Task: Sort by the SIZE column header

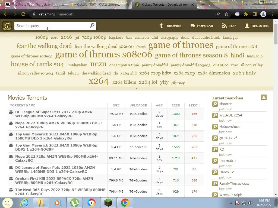Action: [x=116, y=105]
